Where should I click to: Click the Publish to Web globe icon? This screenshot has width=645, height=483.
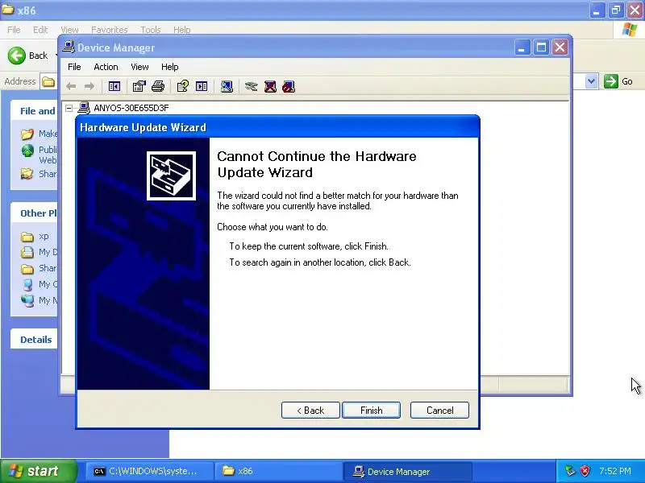click(x=27, y=151)
